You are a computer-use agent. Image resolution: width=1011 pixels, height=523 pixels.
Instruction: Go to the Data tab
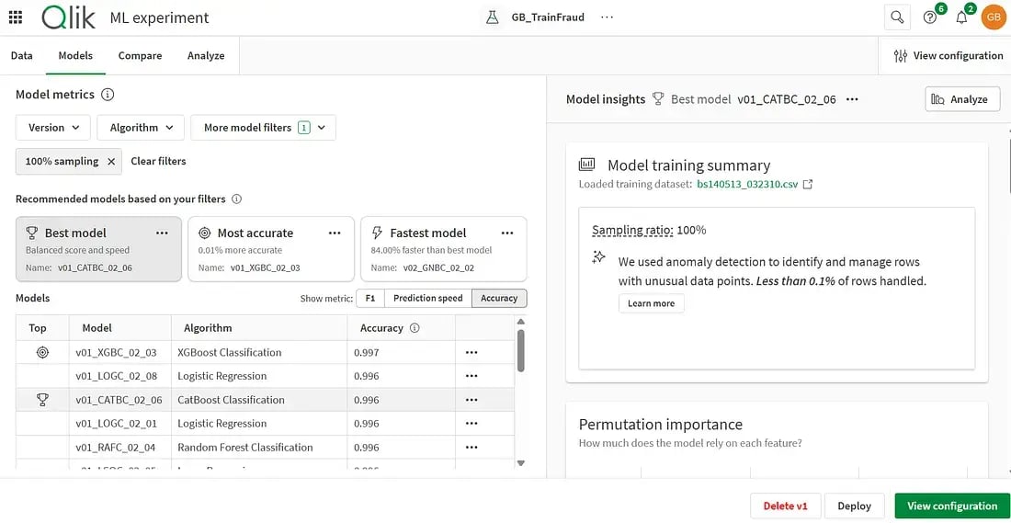tap(22, 56)
